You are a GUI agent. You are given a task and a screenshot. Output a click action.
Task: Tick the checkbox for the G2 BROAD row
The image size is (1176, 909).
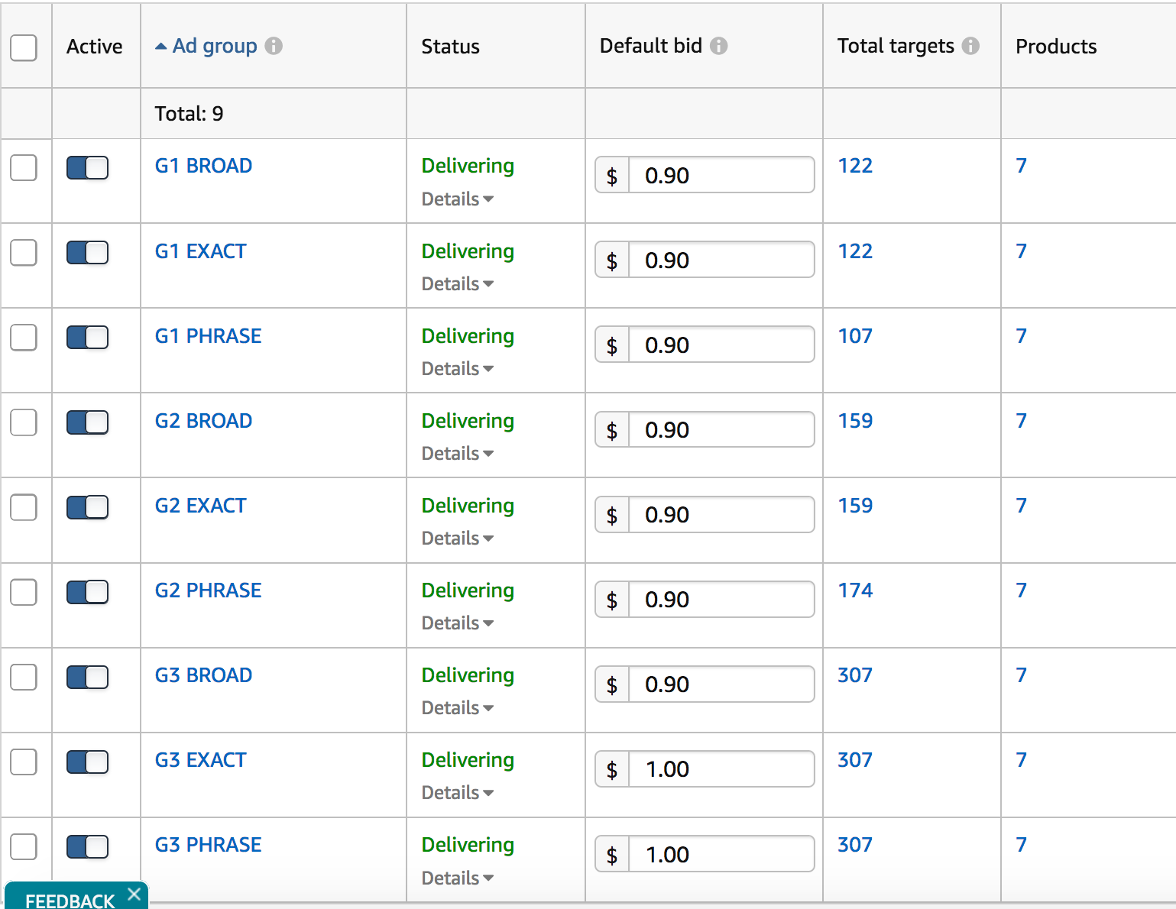24,422
